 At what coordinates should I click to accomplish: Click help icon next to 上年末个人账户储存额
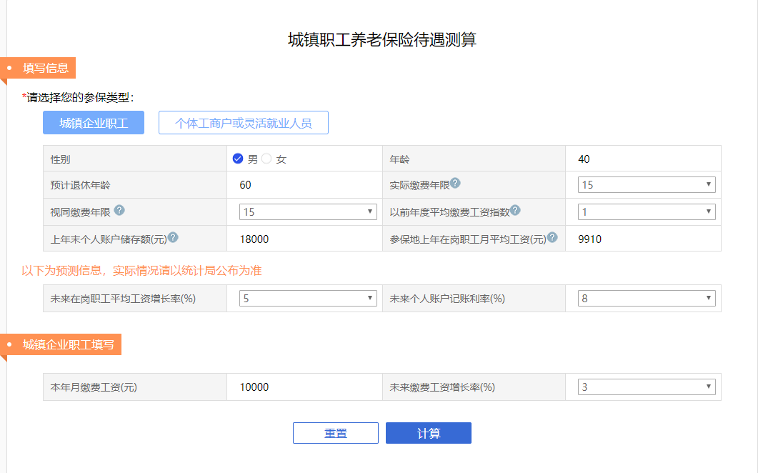[173, 238]
